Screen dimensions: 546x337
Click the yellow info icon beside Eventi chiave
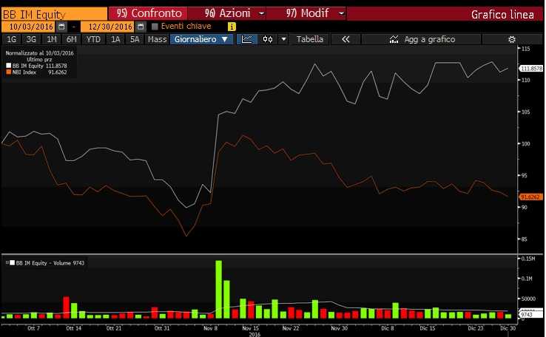point(232,27)
